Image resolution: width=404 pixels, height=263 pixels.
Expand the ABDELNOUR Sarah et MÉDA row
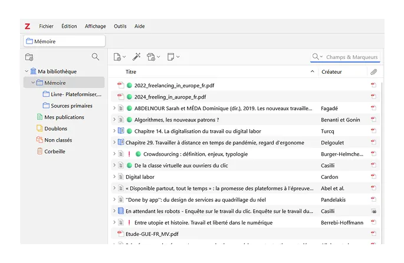(114, 108)
